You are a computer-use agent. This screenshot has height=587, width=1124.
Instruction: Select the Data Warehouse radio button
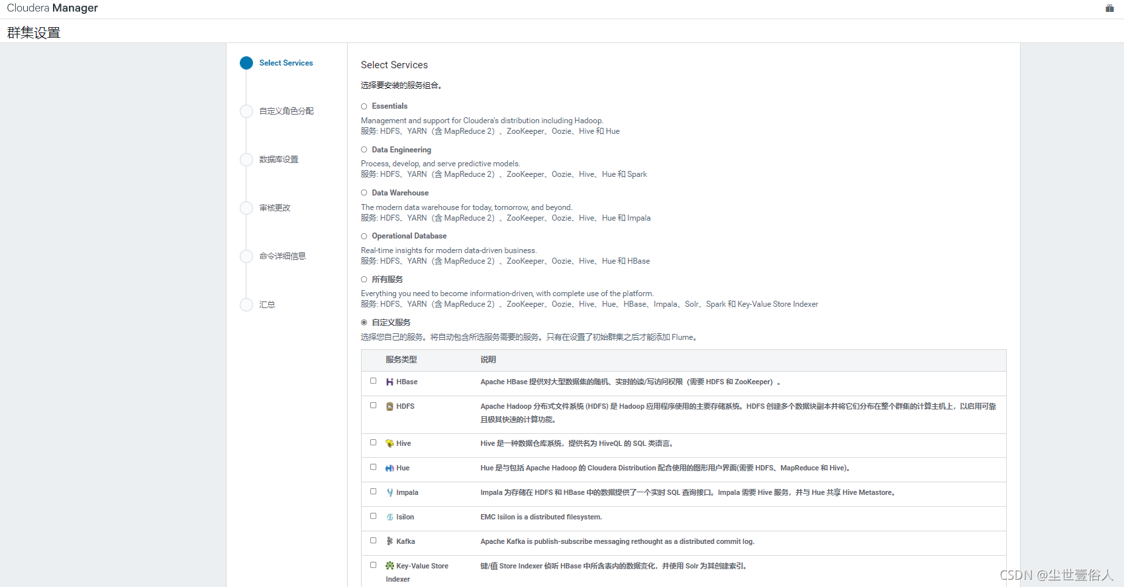point(364,193)
